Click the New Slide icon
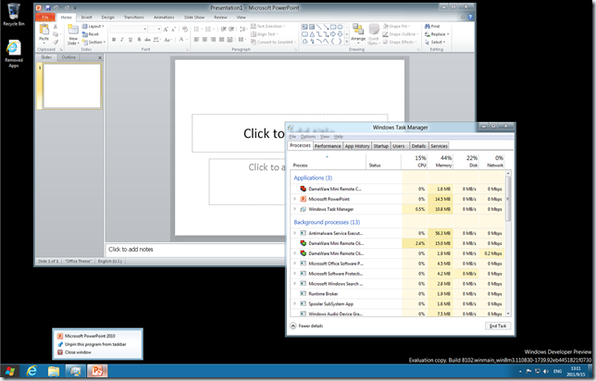596x381 pixels. 72,30
